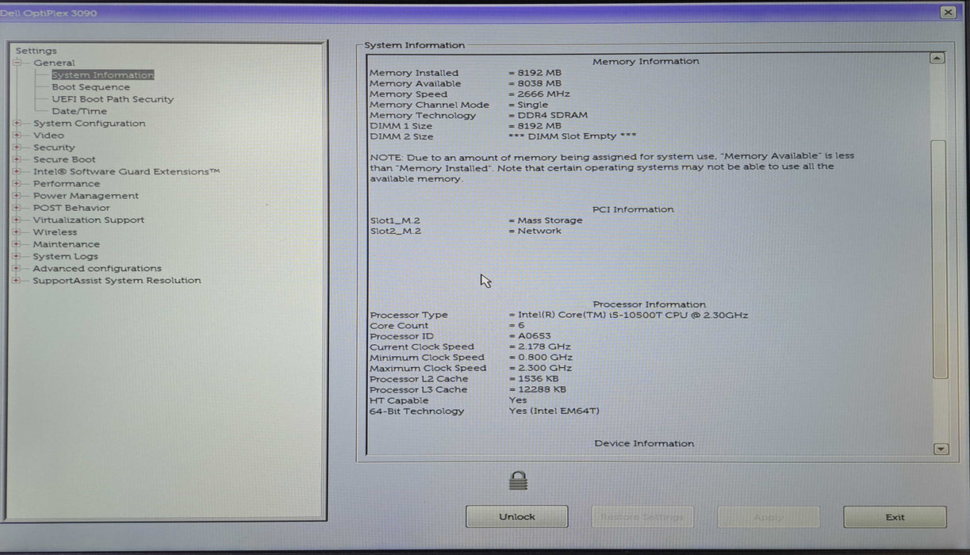Click the DIMM Slot Empty text
This screenshot has width=970, height=555.
tap(572, 136)
